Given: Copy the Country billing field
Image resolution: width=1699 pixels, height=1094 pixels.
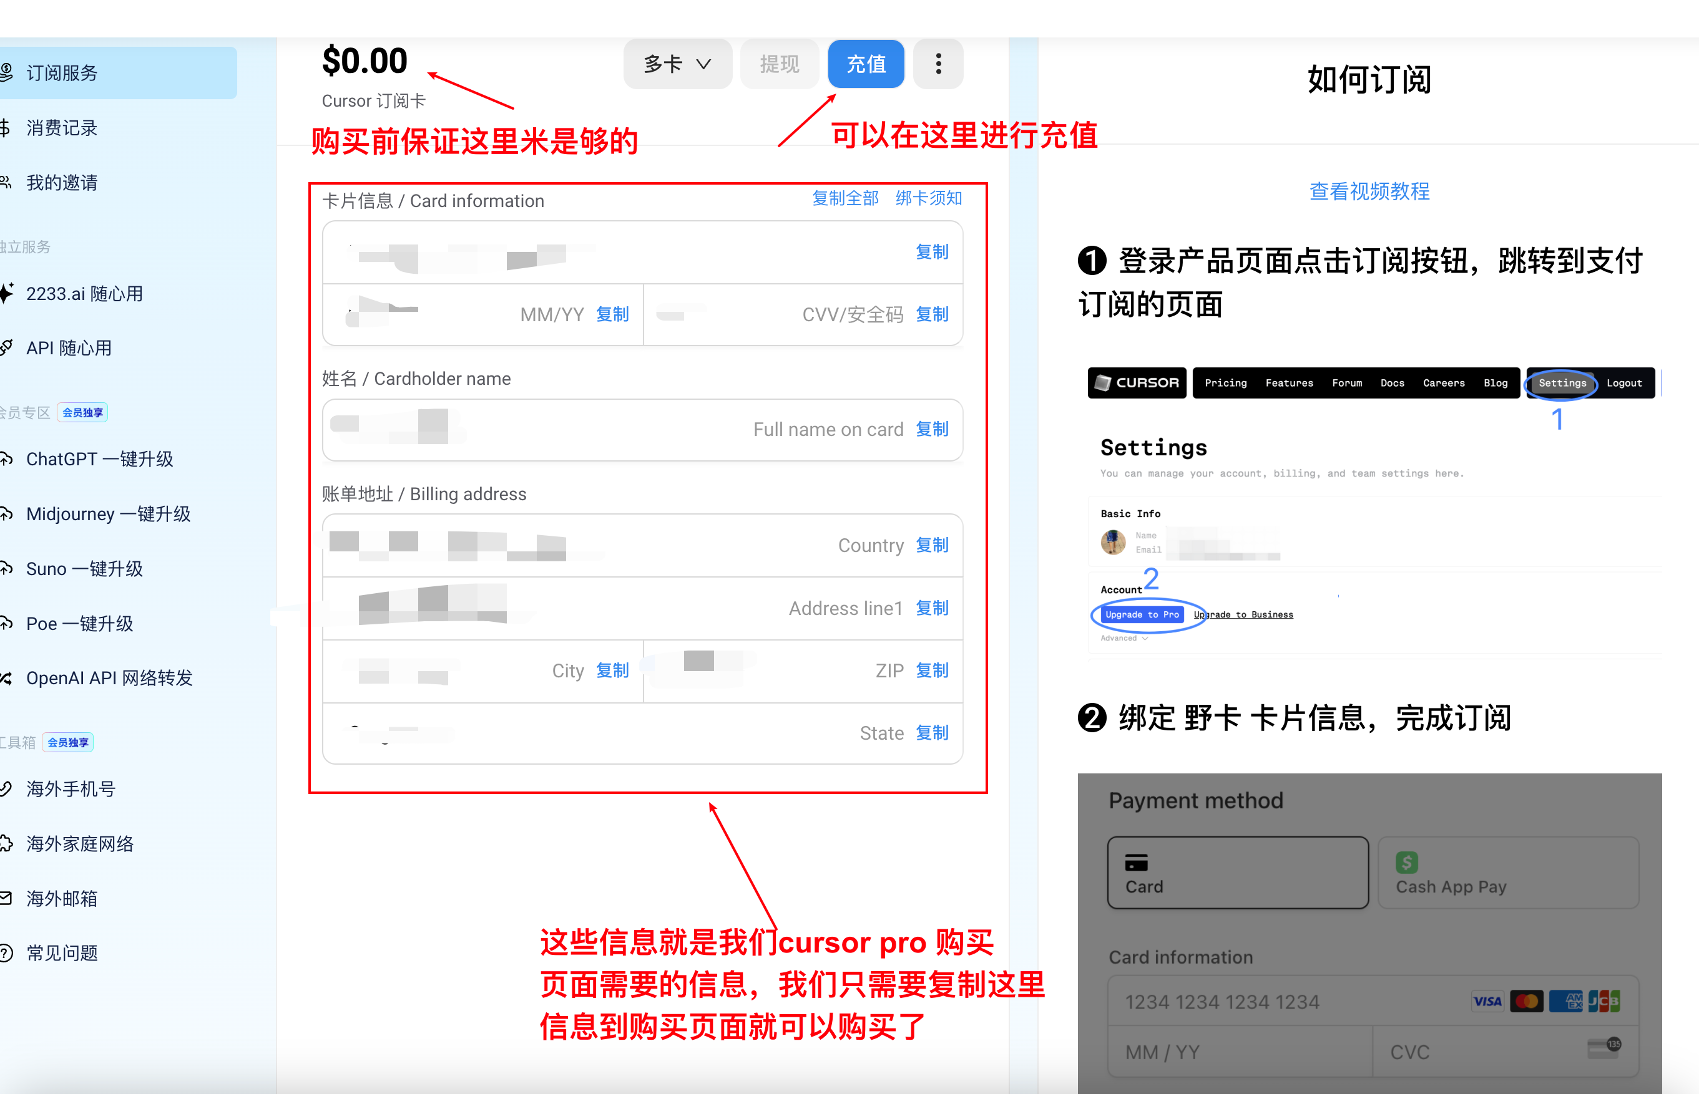Looking at the screenshot, I should (x=931, y=545).
